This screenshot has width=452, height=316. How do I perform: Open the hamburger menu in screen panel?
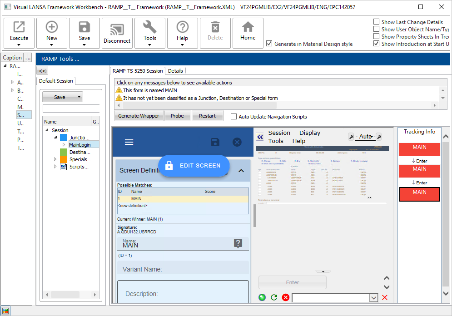(129, 142)
